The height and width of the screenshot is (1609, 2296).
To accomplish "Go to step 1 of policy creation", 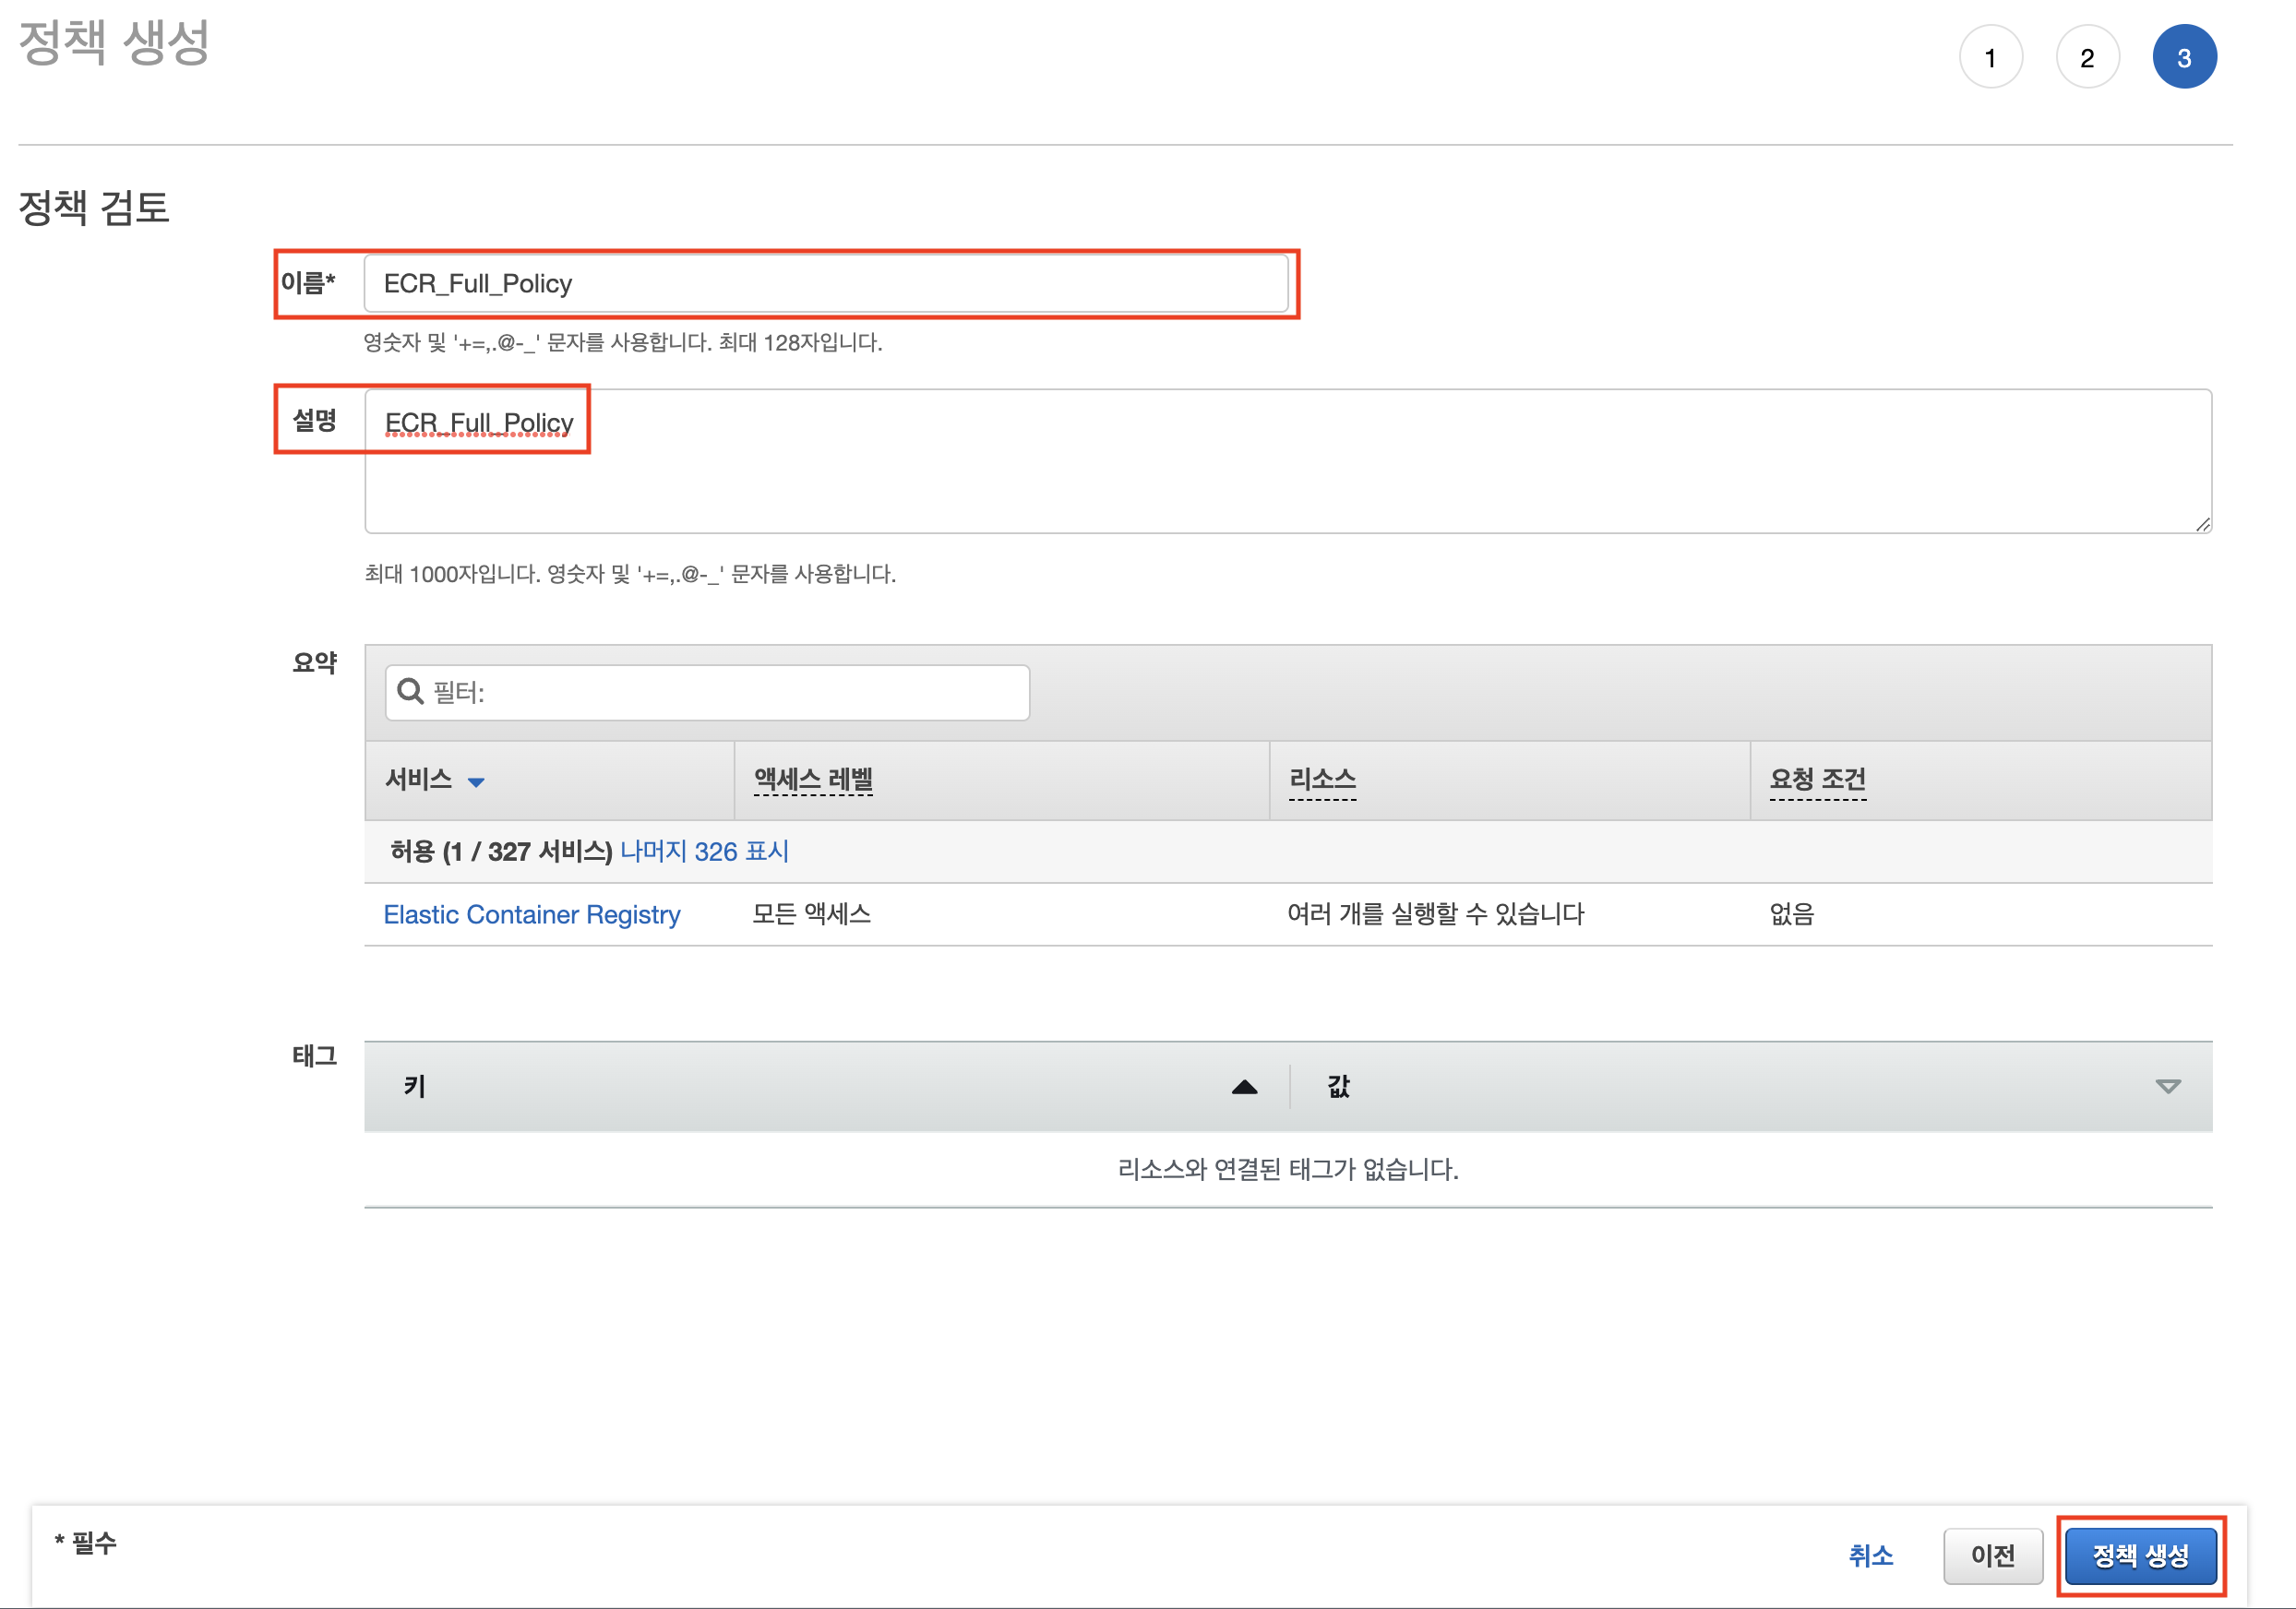I will coord(1990,58).
